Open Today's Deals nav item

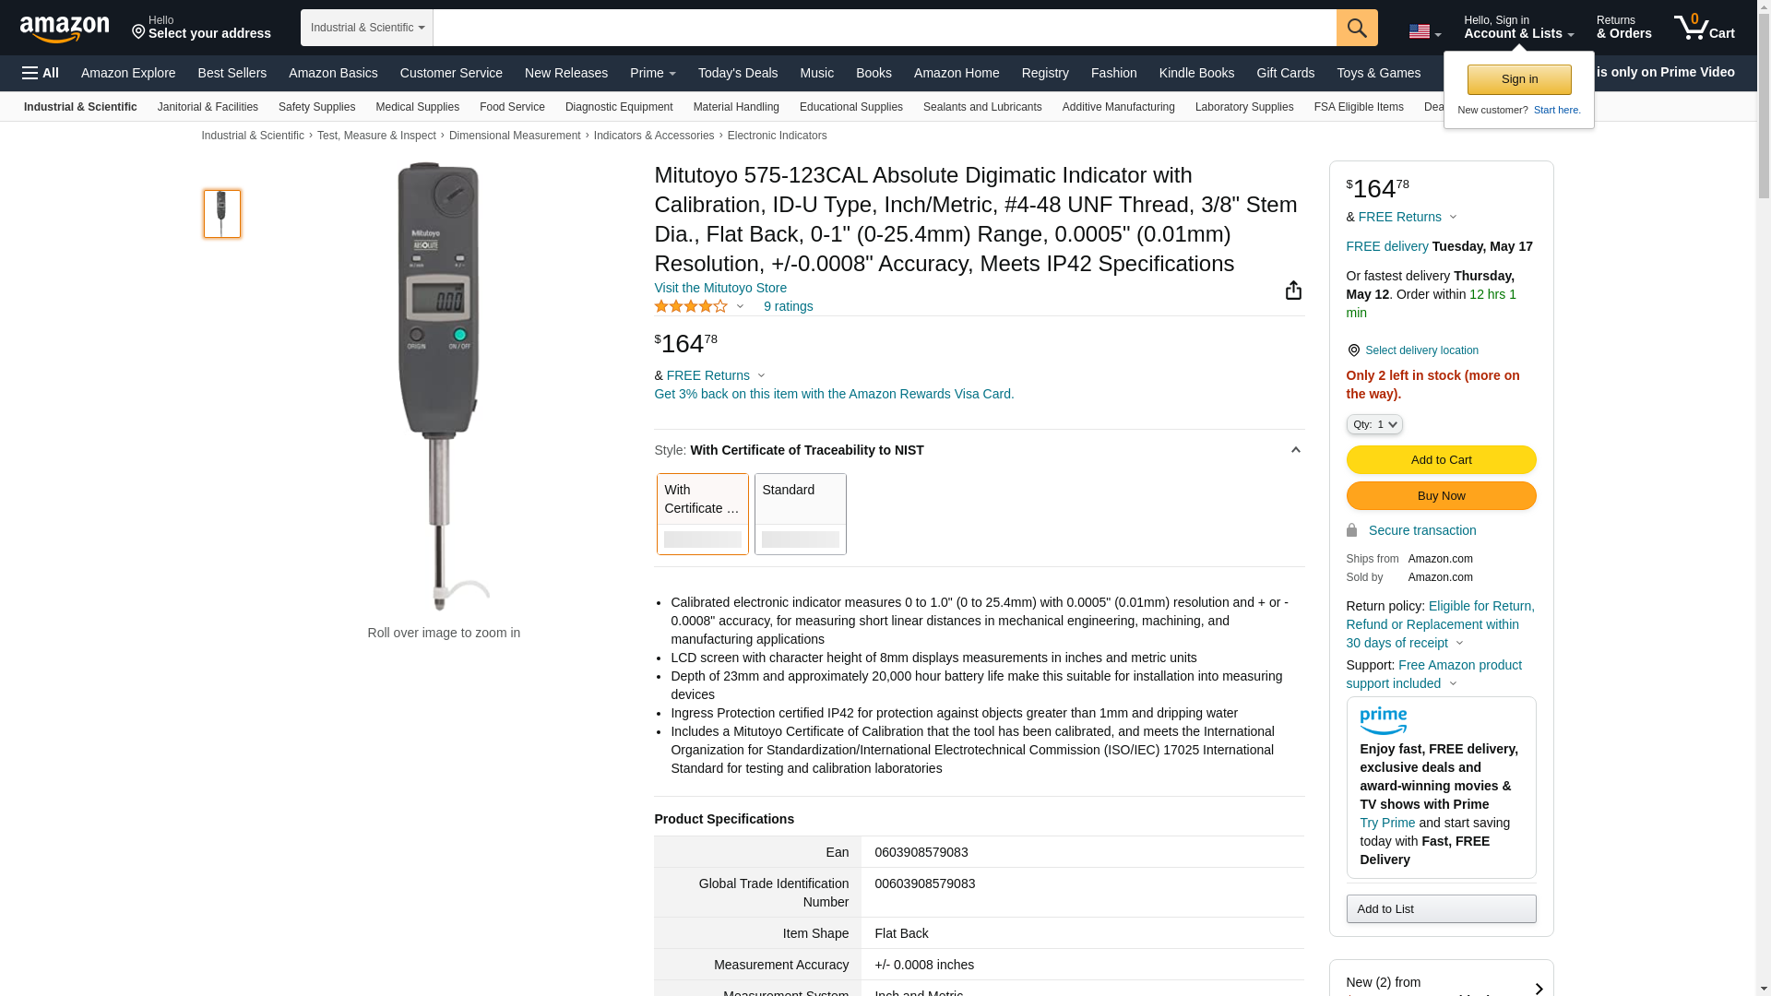(737, 73)
